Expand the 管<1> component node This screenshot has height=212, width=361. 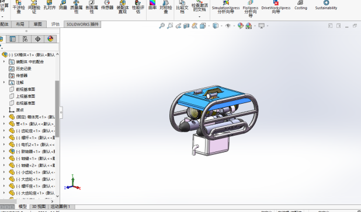(4, 123)
